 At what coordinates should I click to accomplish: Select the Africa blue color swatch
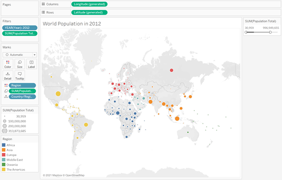(4, 145)
